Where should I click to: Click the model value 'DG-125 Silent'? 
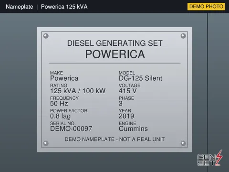pos(140,78)
